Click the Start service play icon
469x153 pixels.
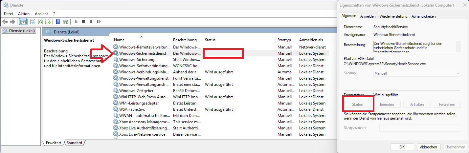[76, 22]
